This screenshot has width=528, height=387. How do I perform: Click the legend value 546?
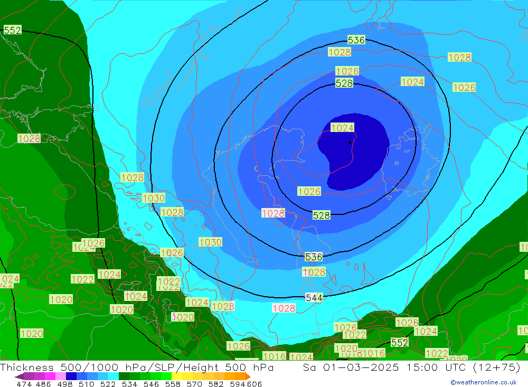[151, 384]
